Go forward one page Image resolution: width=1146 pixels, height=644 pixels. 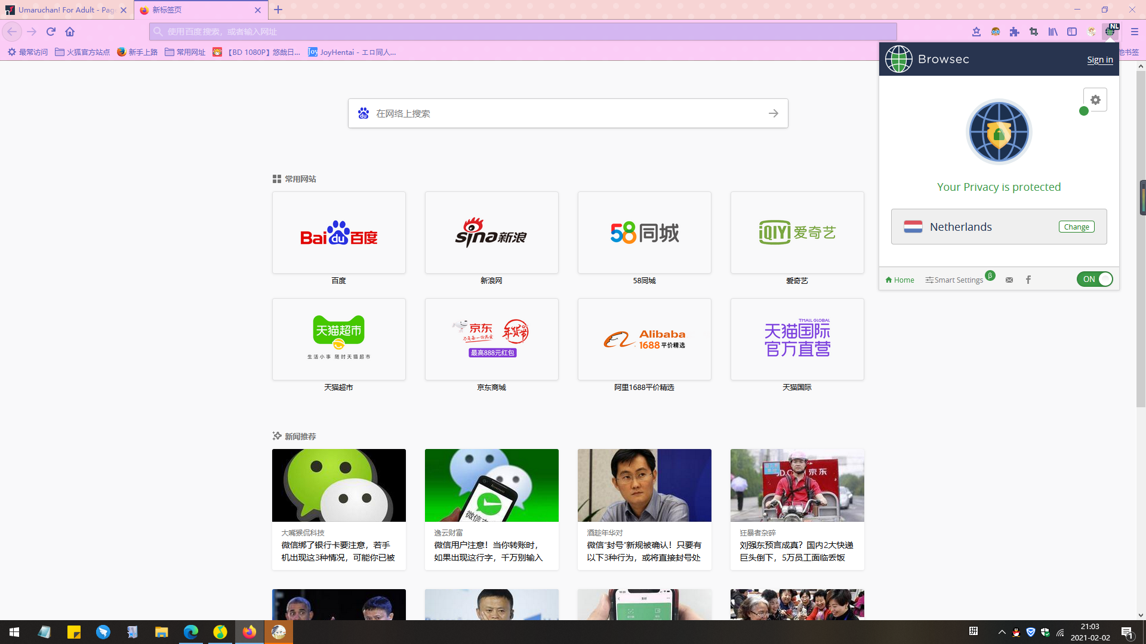32,32
